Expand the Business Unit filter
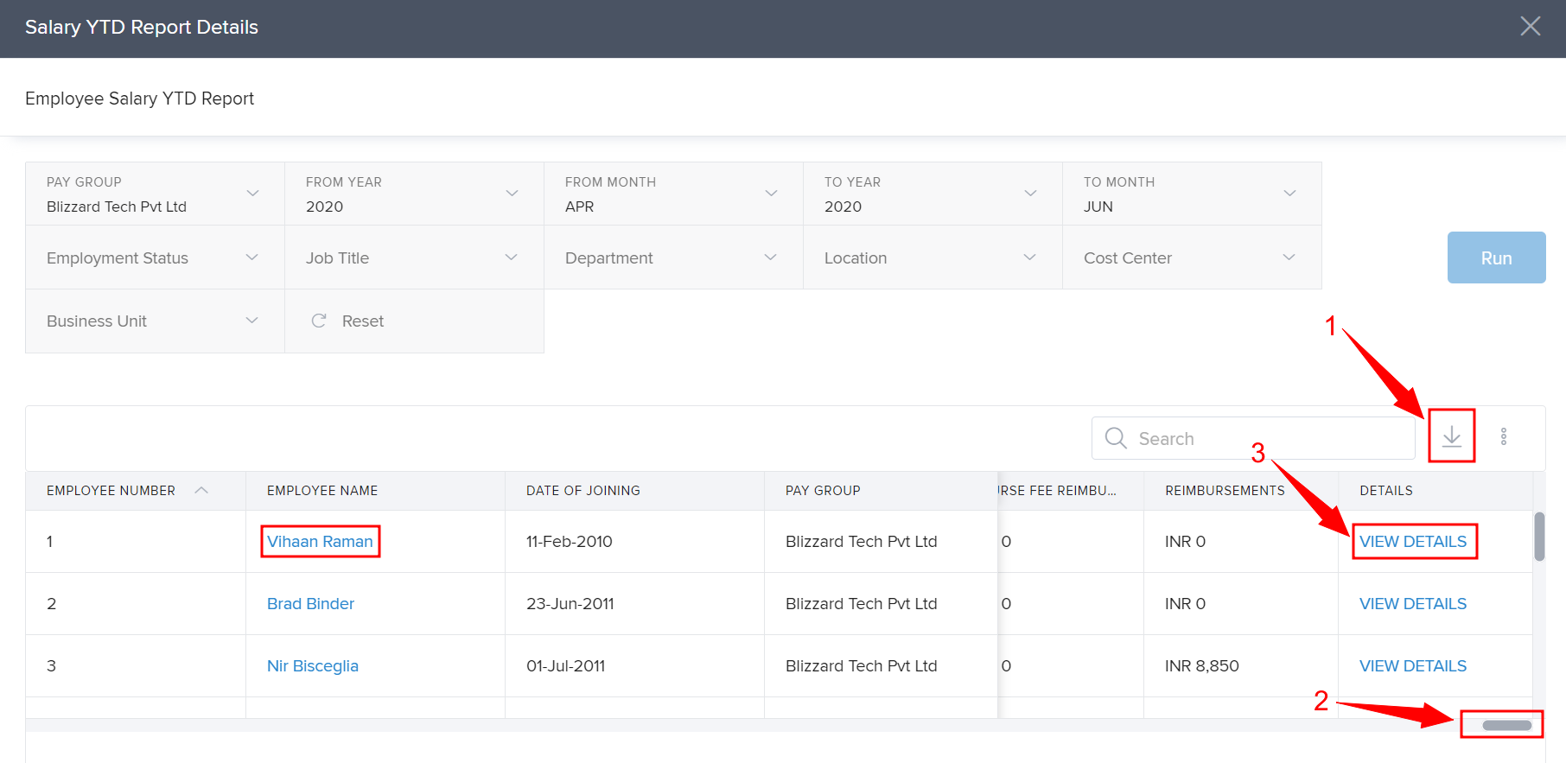The width and height of the screenshot is (1566, 763). tap(155, 321)
